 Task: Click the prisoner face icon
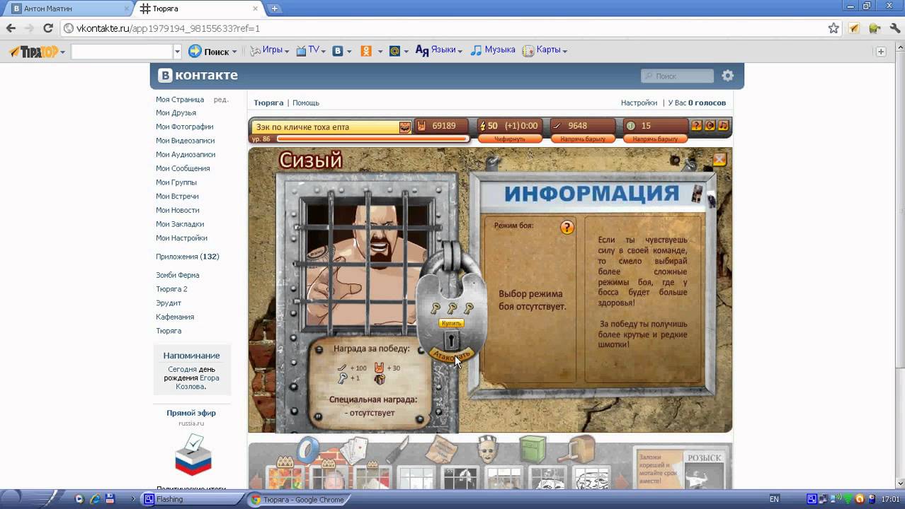[488, 450]
